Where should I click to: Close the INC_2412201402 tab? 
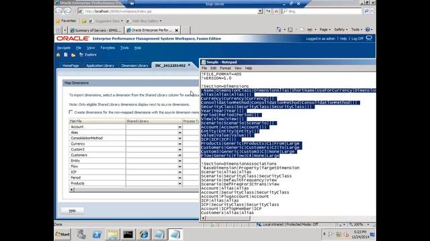click(x=189, y=65)
